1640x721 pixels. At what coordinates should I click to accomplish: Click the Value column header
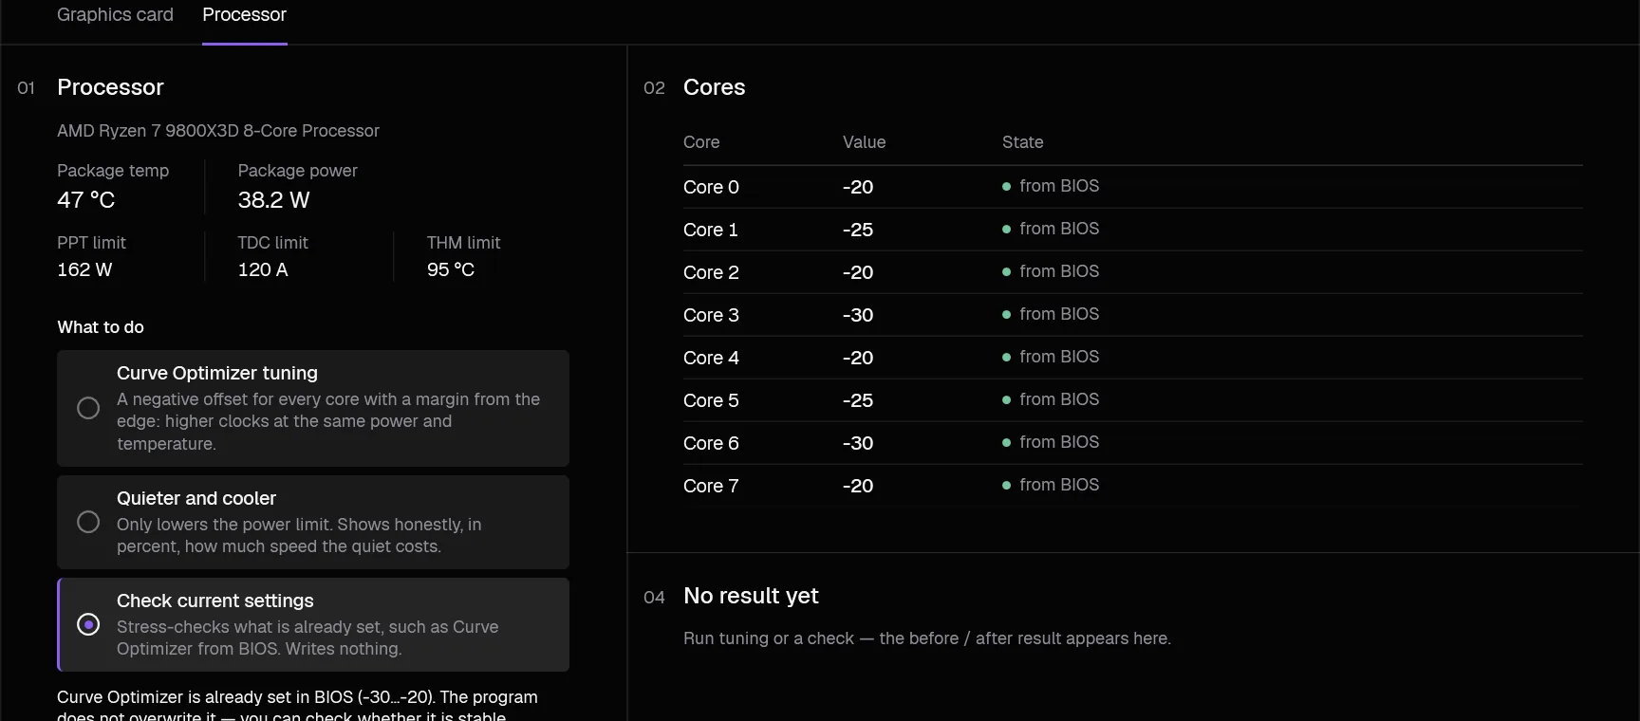pyautogui.click(x=864, y=142)
